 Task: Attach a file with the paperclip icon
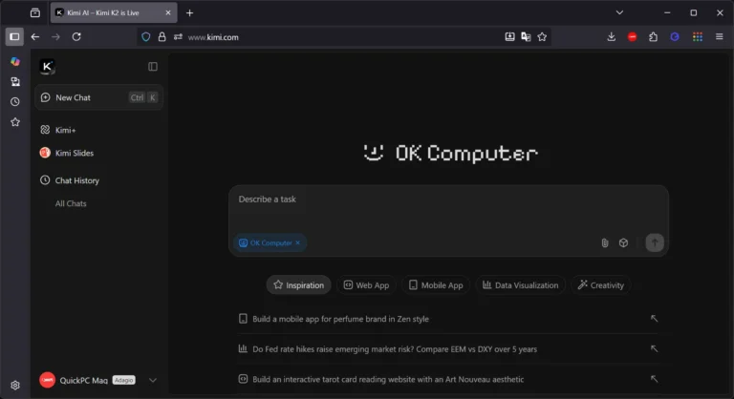pos(605,242)
